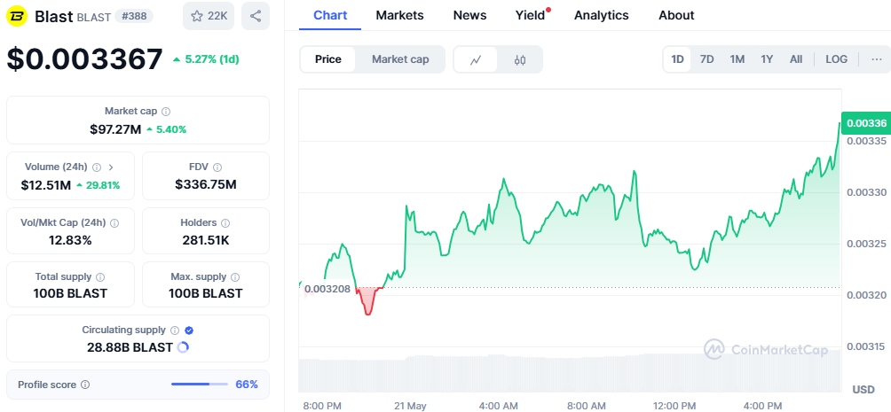
Task: Select the 1M time range
Action: click(737, 59)
